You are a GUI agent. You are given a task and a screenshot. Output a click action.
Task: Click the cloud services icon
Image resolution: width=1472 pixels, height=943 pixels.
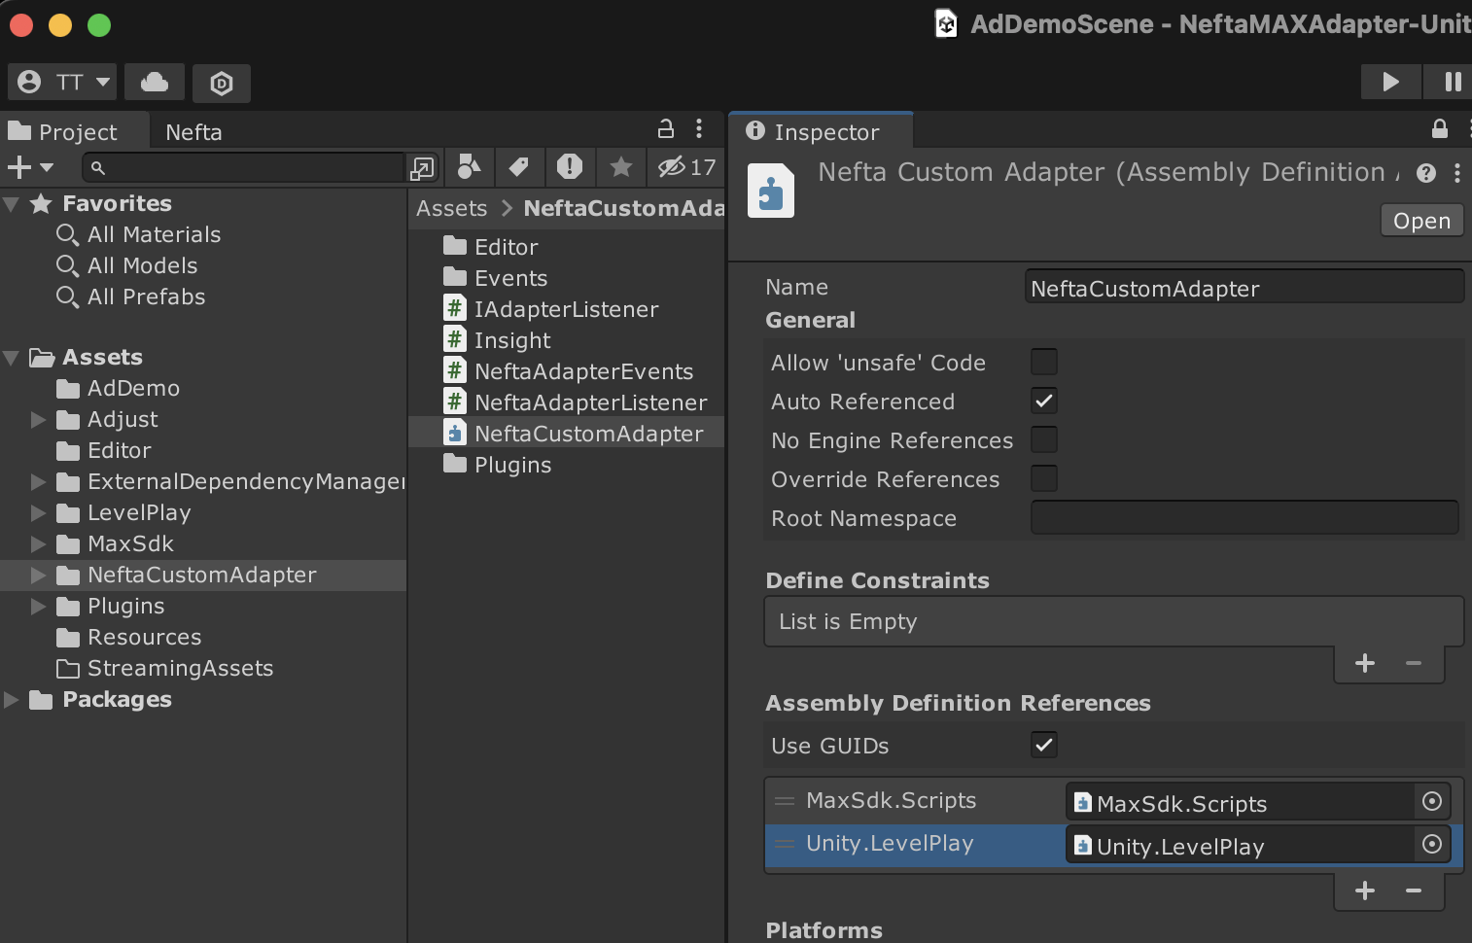[155, 83]
